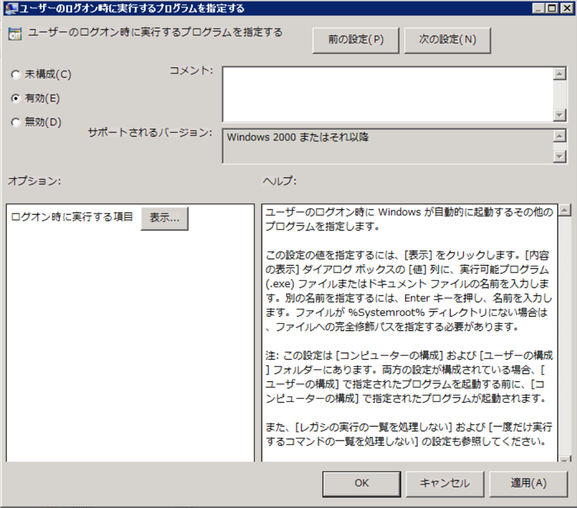
Task: Click the help pane scroll-up arrow
Action: (564, 211)
